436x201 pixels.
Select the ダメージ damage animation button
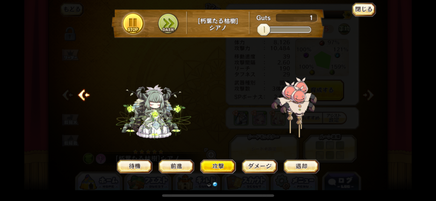(259, 166)
